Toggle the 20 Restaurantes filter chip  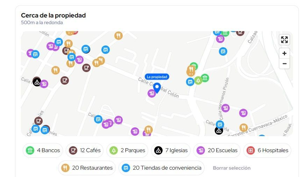click(87, 168)
